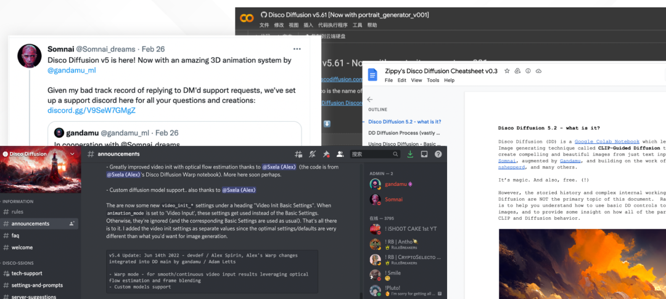
Task: Click the invite people icon on announcements
Action: 72,223
